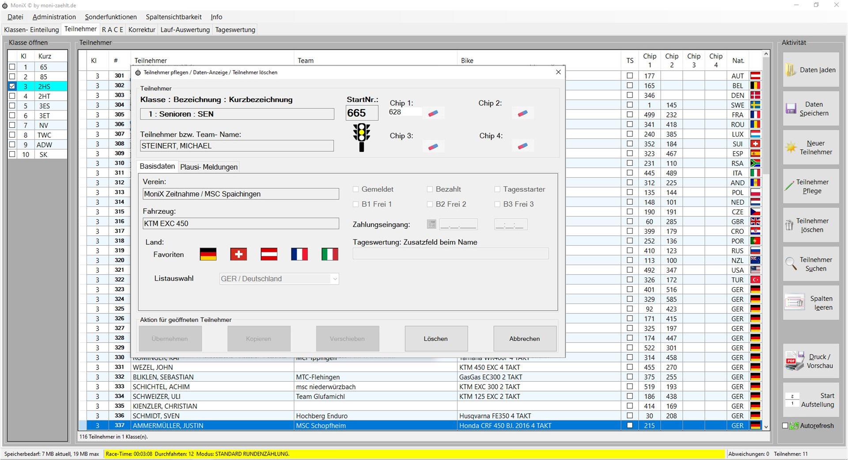Open the Sonderfunktionen menu

[111, 17]
